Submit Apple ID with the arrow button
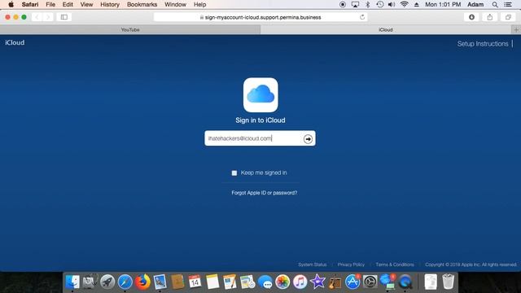This screenshot has height=293, width=521. click(308, 138)
